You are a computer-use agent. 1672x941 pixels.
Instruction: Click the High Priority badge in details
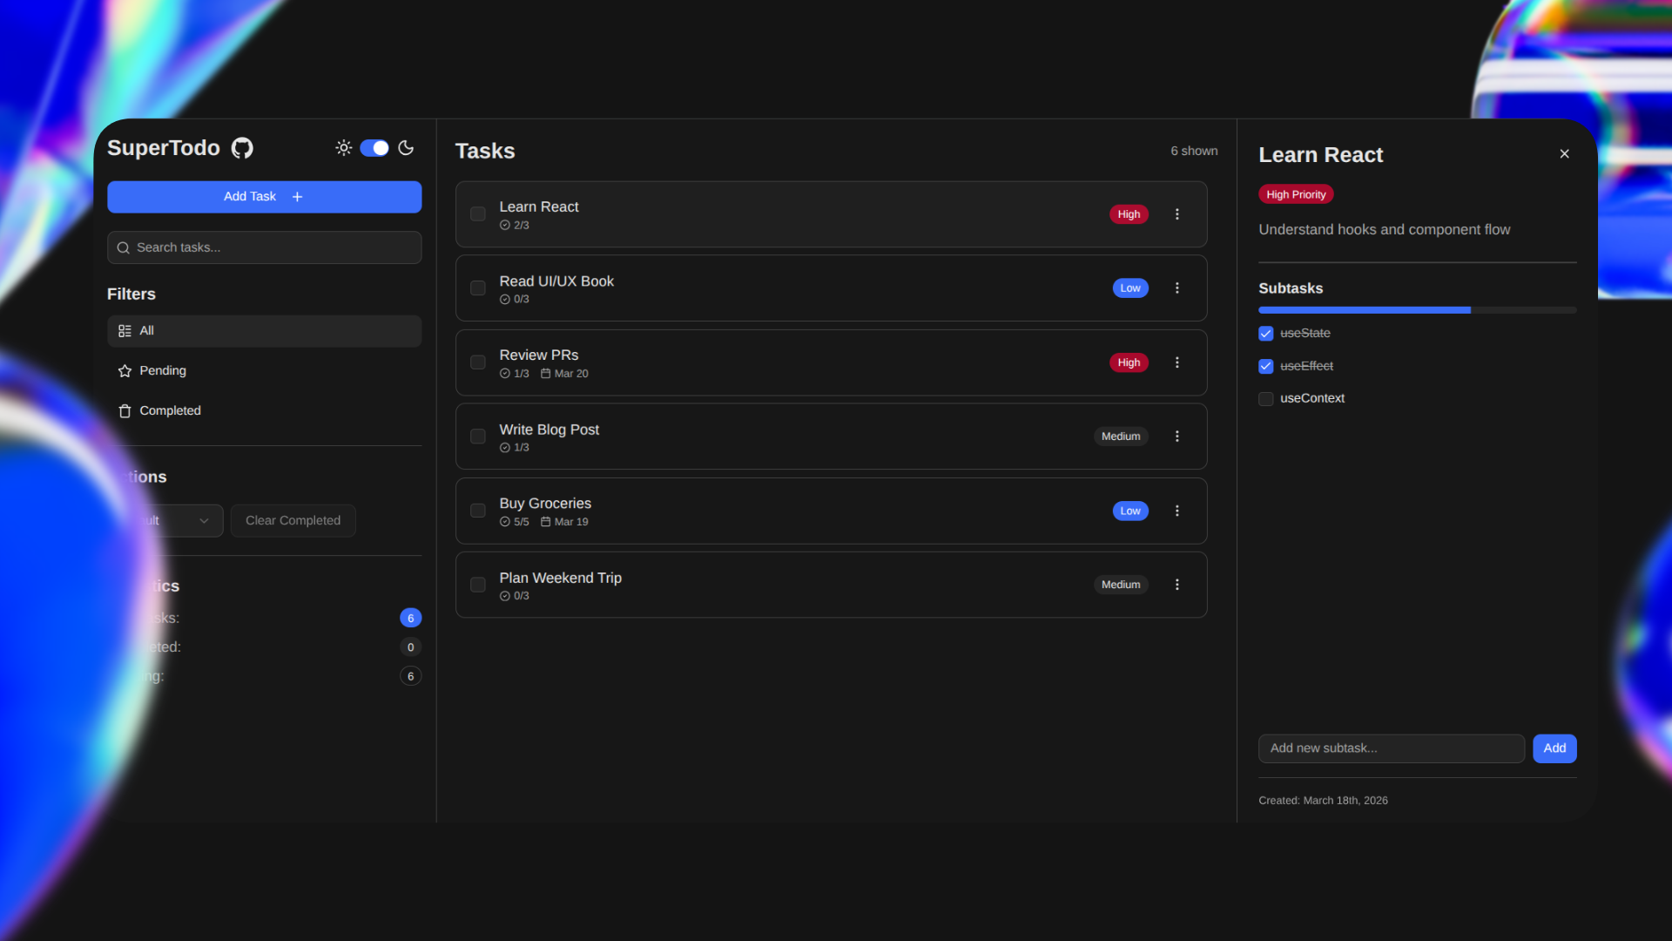(1296, 195)
